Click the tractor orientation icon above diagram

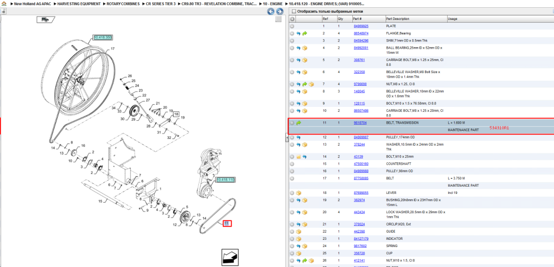pyautogui.click(x=46, y=20)
